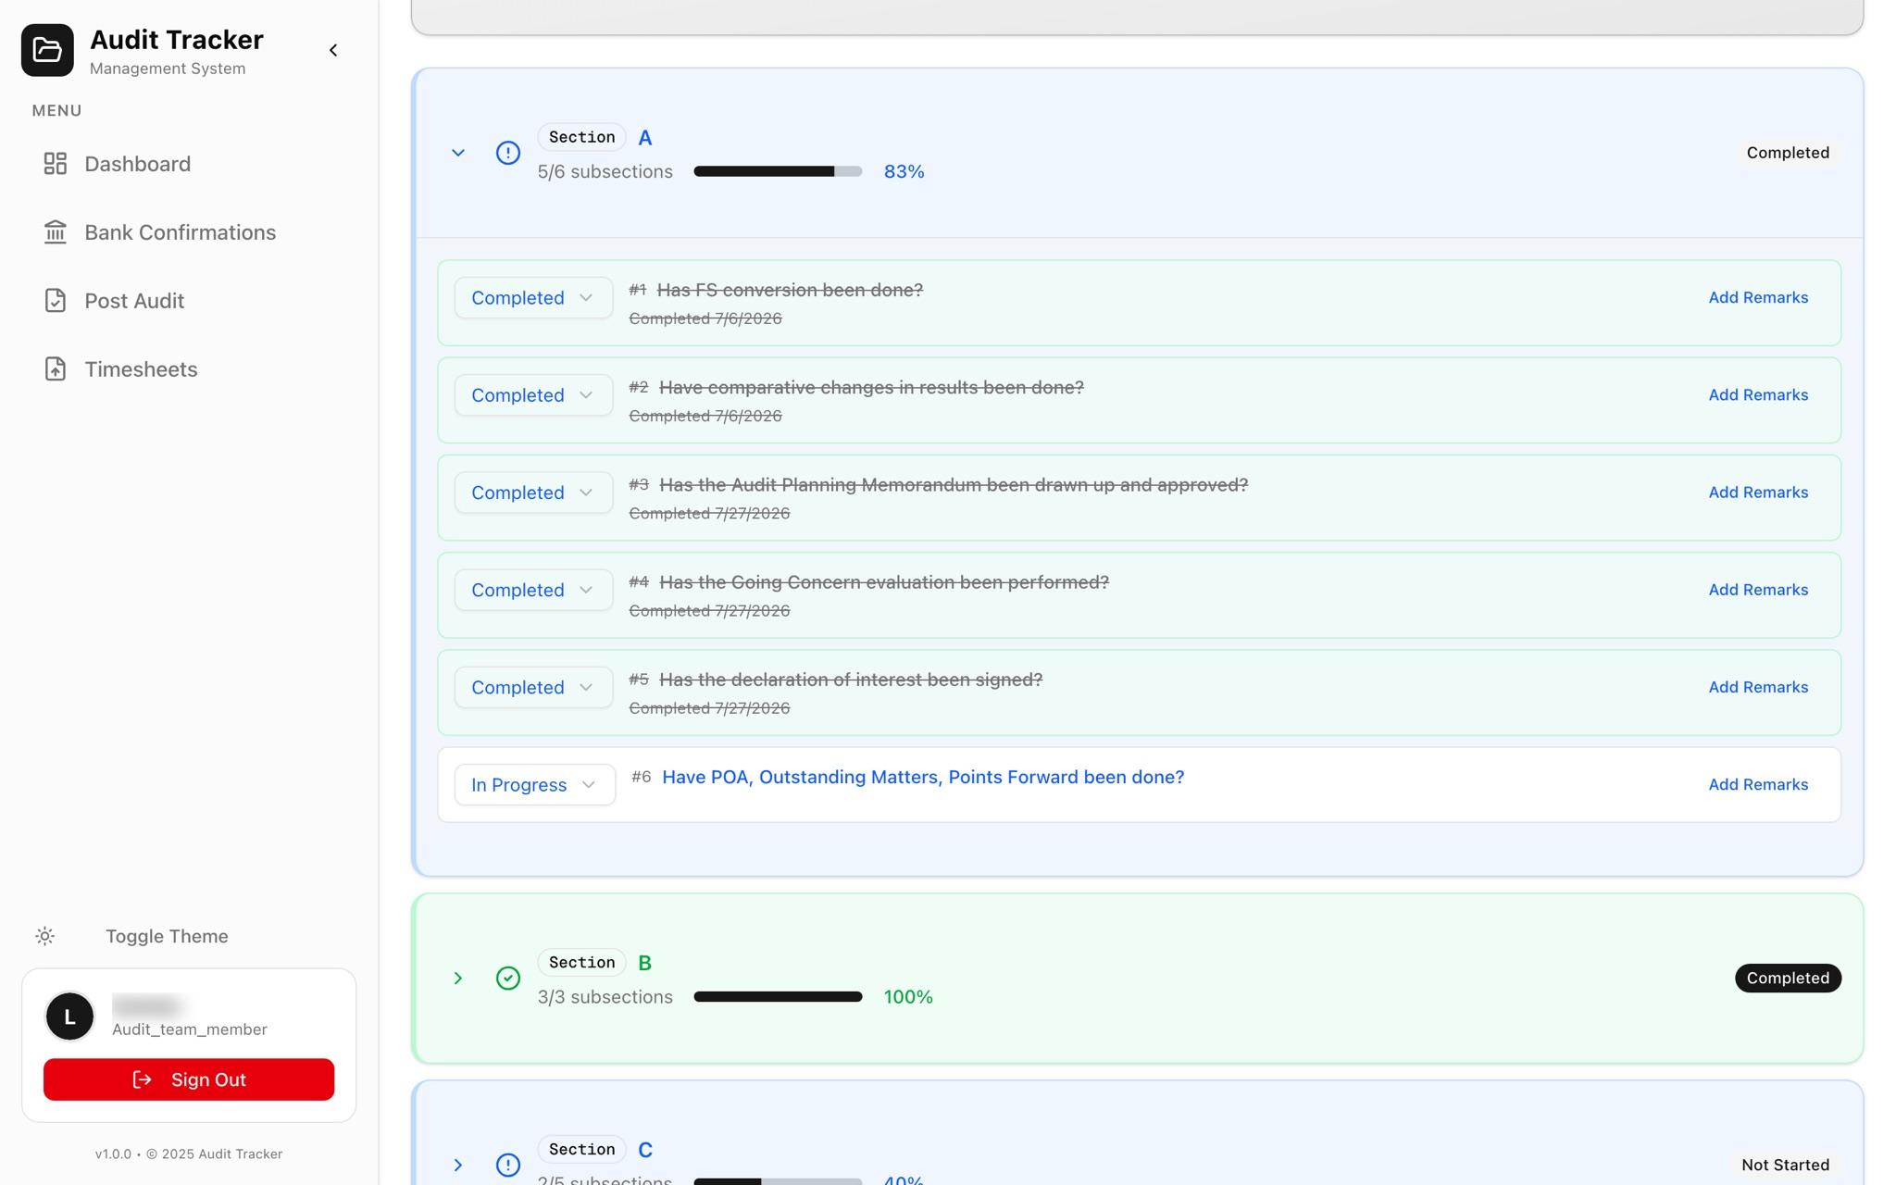The width and height of the screenshot is (1896, 1185).
Task: Click the Section A alert circle icon
Action: (x=508, y=153)
